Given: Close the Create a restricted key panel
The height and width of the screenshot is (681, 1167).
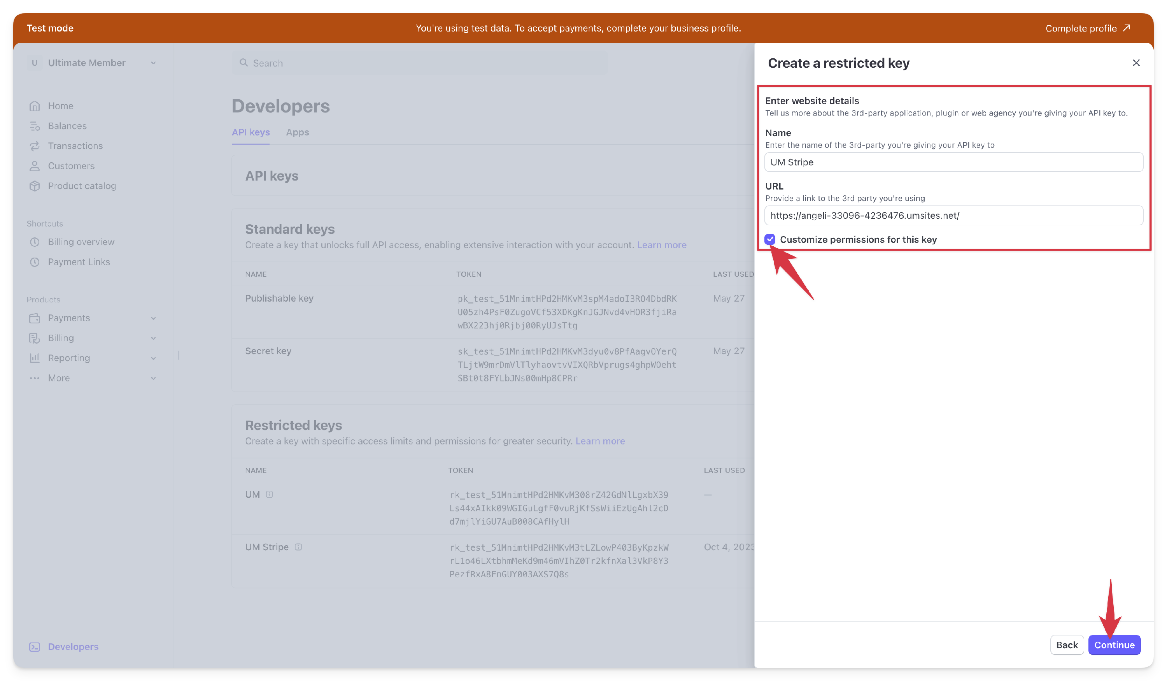Looking at the screenshot, I should pyautogui.click(x=1136, y=63).
